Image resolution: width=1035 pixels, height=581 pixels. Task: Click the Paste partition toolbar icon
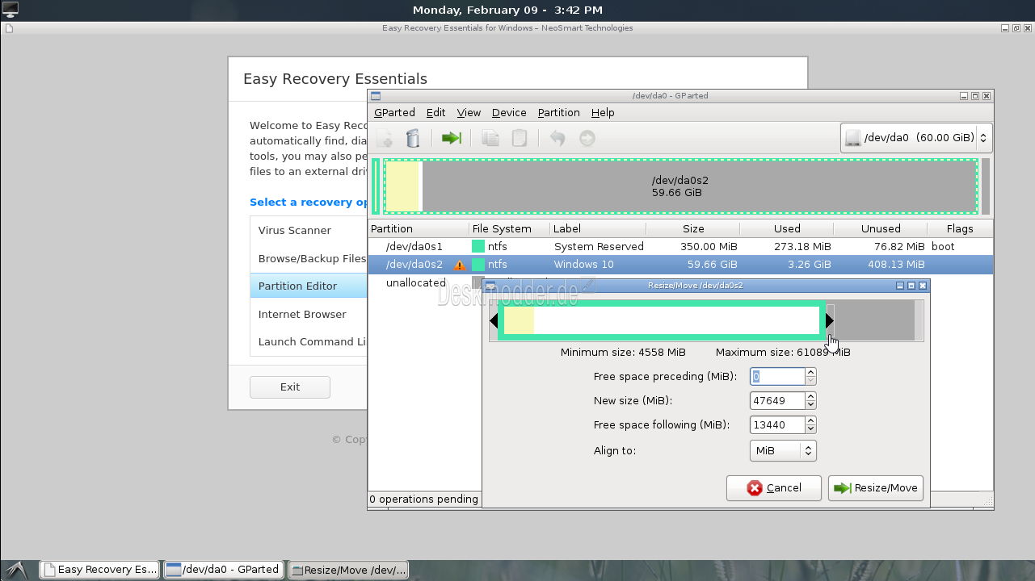tap(520, 138)
